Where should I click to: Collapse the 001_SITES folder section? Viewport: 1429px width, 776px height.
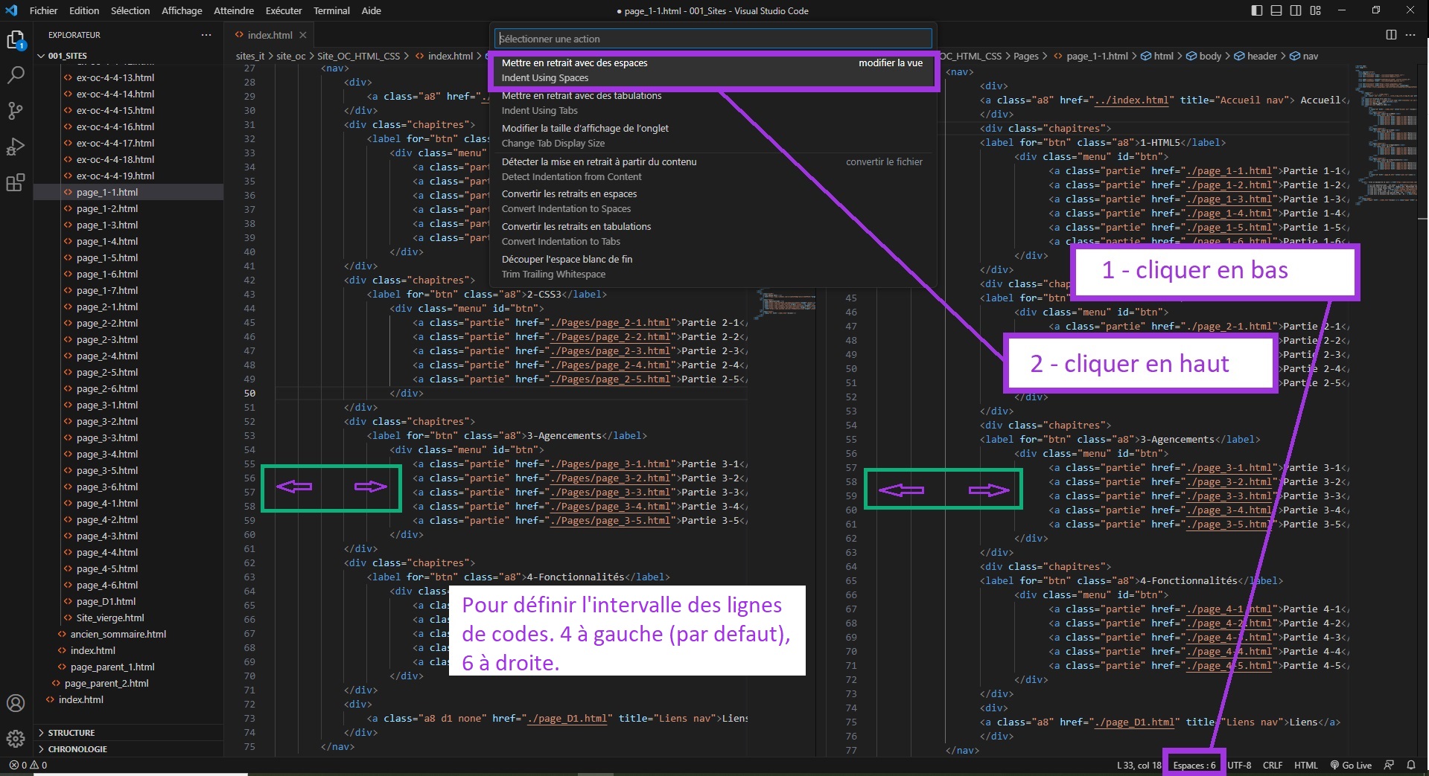[42, 56]
